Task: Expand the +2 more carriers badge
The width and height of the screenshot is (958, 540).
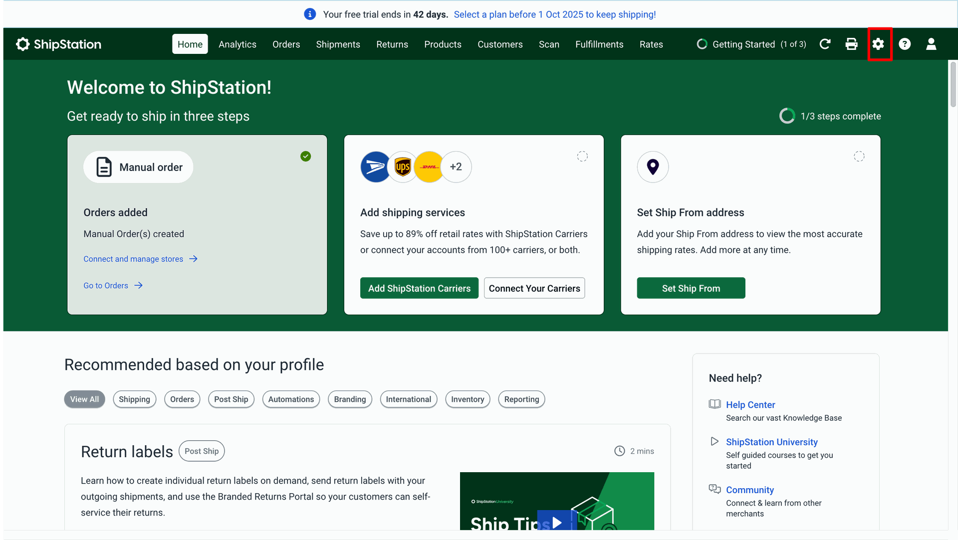Action: (x=456, y=167)
